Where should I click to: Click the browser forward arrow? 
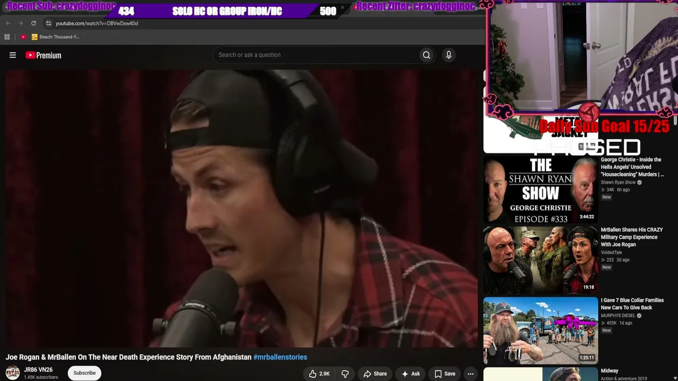(21, 23)
